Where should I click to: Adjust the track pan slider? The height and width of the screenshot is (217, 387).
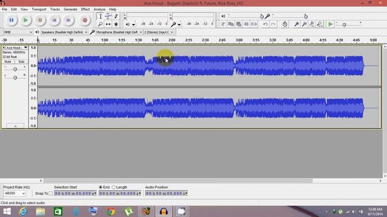click(x=15, y=78)
